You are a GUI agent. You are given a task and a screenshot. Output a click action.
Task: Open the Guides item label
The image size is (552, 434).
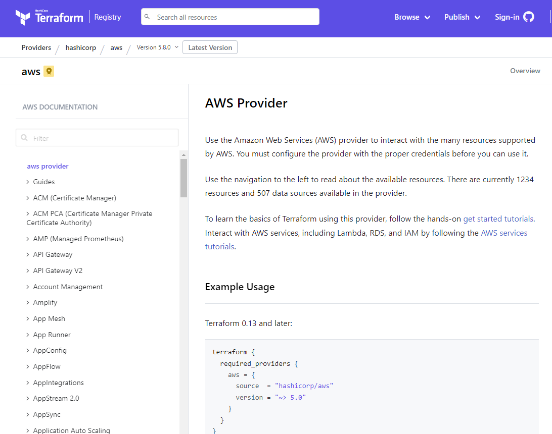coord(43,182)
